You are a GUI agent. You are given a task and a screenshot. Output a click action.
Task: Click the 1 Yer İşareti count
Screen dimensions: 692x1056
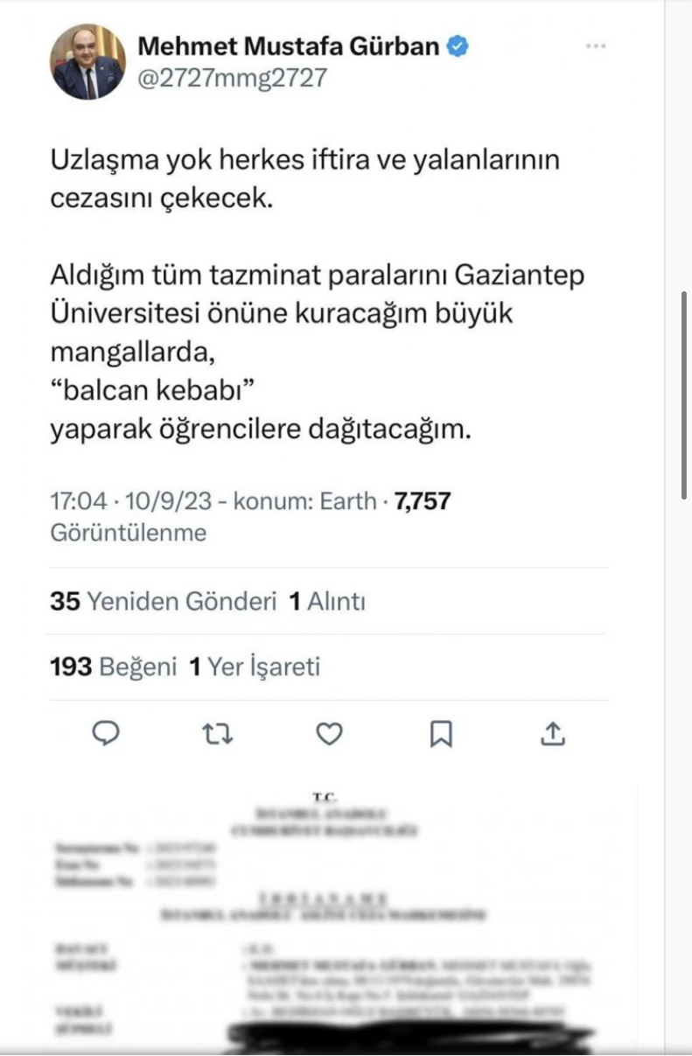click(255, 668)
